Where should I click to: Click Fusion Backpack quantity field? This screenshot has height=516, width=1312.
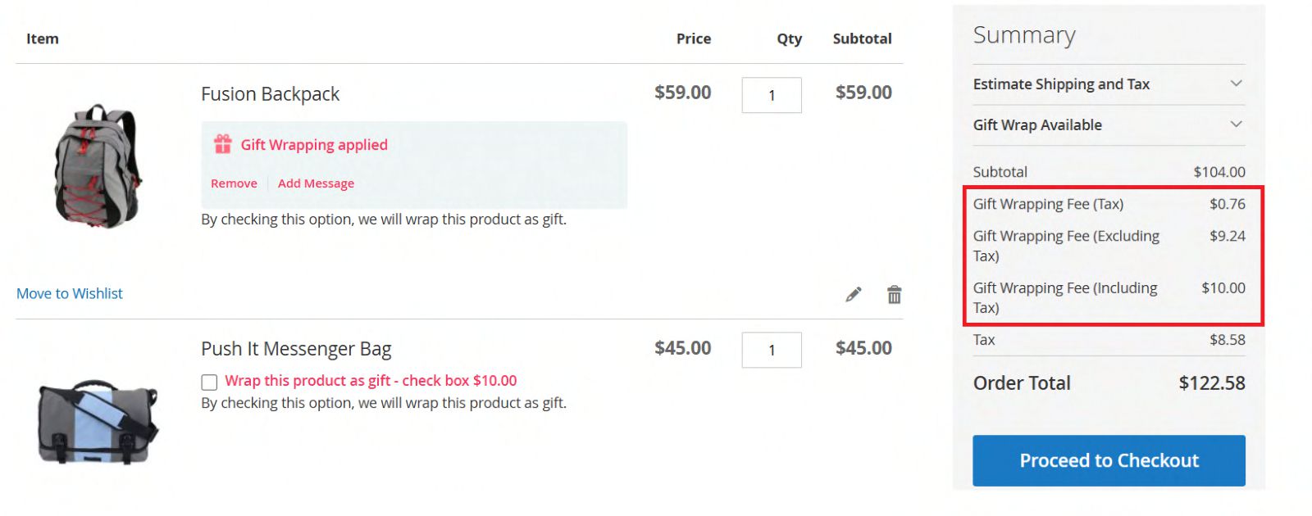(771, 95)
